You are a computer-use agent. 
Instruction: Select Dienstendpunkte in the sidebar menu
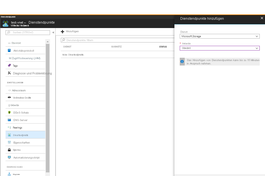[x=21, y=135]
